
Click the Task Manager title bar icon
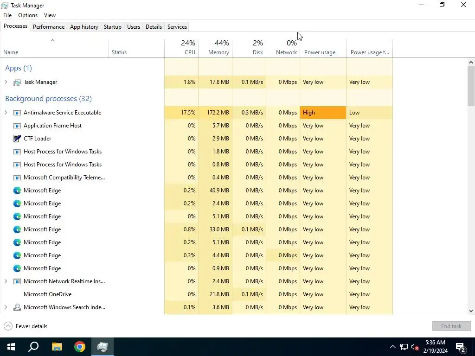5,6
